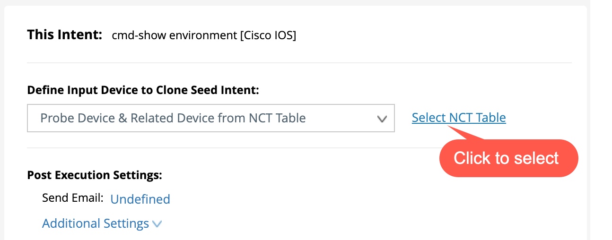The width and height of the screenshot is (612, 240).
Task: Expand the Additional Settings section
Action: tap(96, 223)
